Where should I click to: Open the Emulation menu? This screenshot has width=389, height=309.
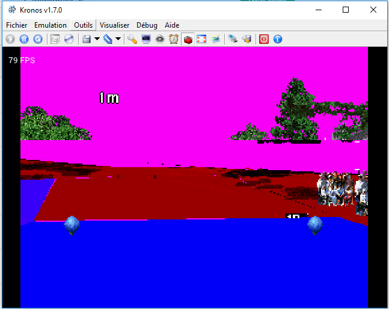[x=51, y=25]
